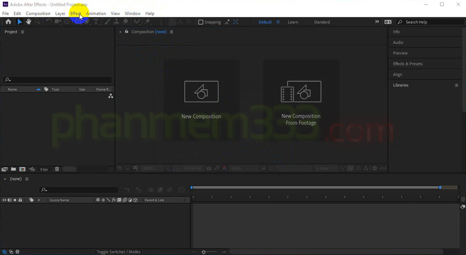Screen dimensions: 466x255
Task: Expand the Info panel
Action: coord(396,32)
